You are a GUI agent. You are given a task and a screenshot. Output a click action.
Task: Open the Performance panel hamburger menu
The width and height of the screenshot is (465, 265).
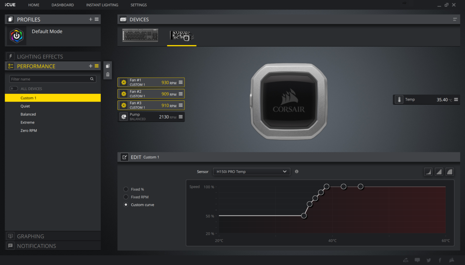click(96, 66)
